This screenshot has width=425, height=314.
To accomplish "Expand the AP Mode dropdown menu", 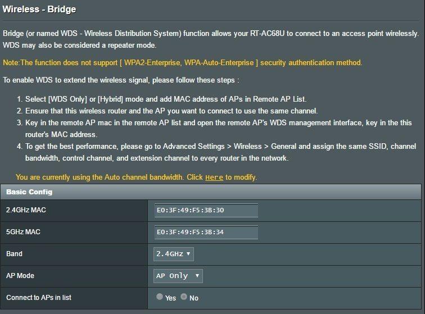I will [x=178, y=276].
